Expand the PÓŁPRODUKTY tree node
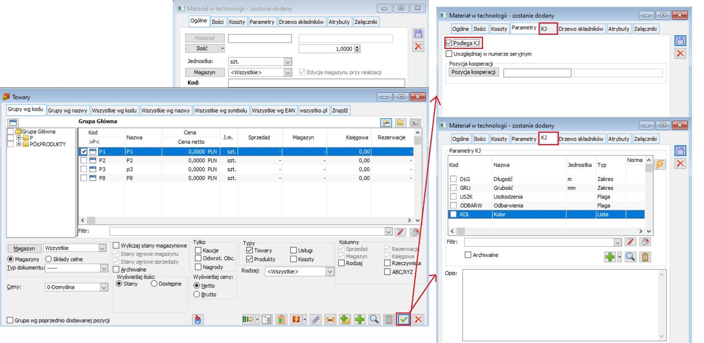Viewport: 704px width, 343px height. [x=19, y=144]
